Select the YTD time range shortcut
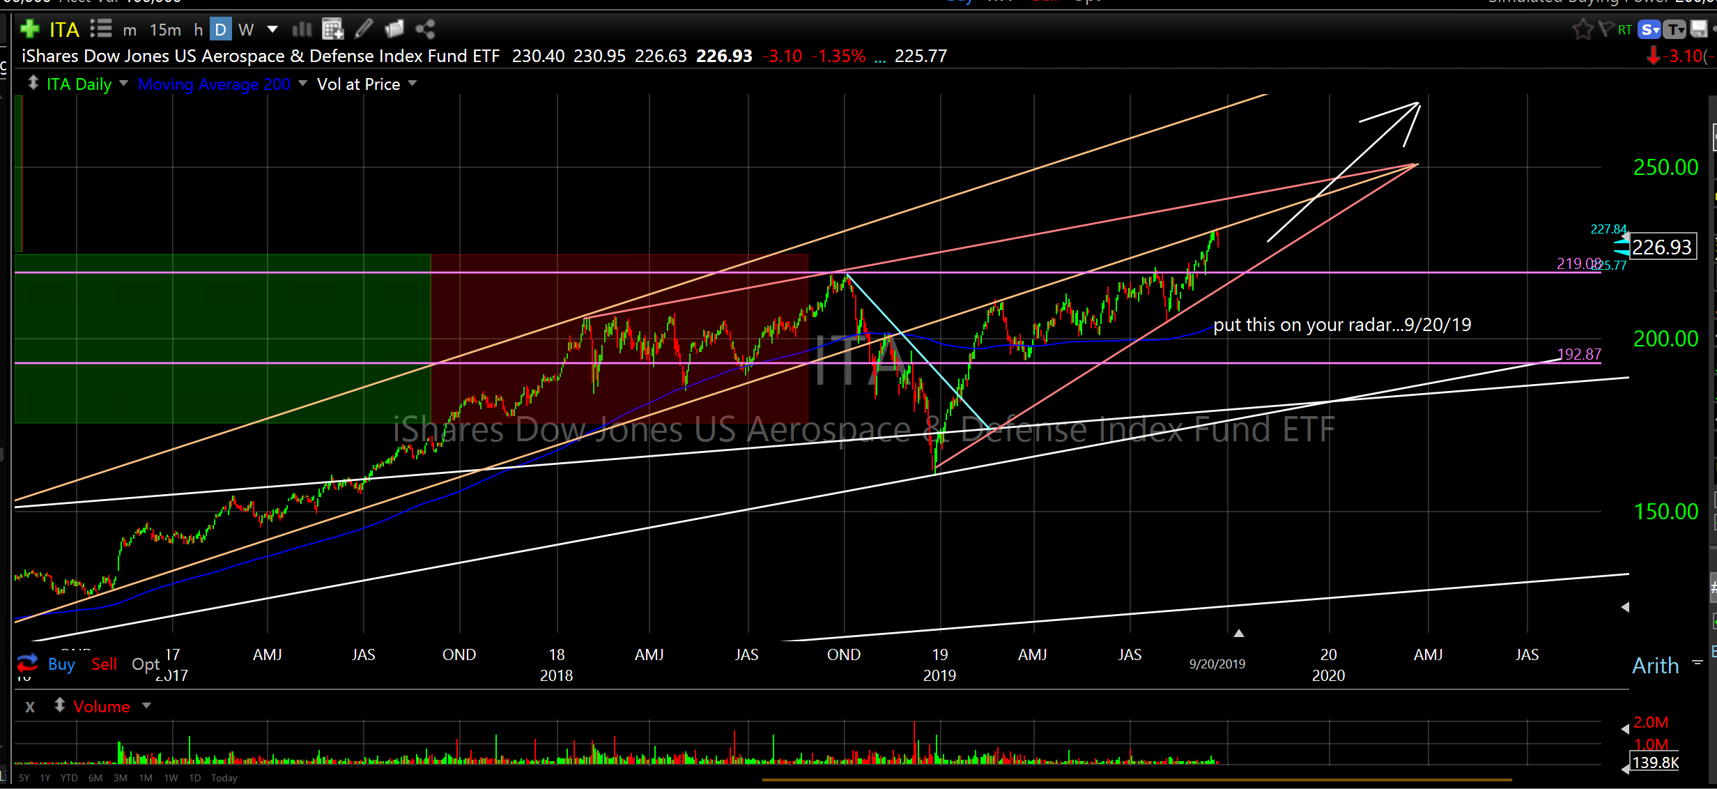 click(69, 778)
